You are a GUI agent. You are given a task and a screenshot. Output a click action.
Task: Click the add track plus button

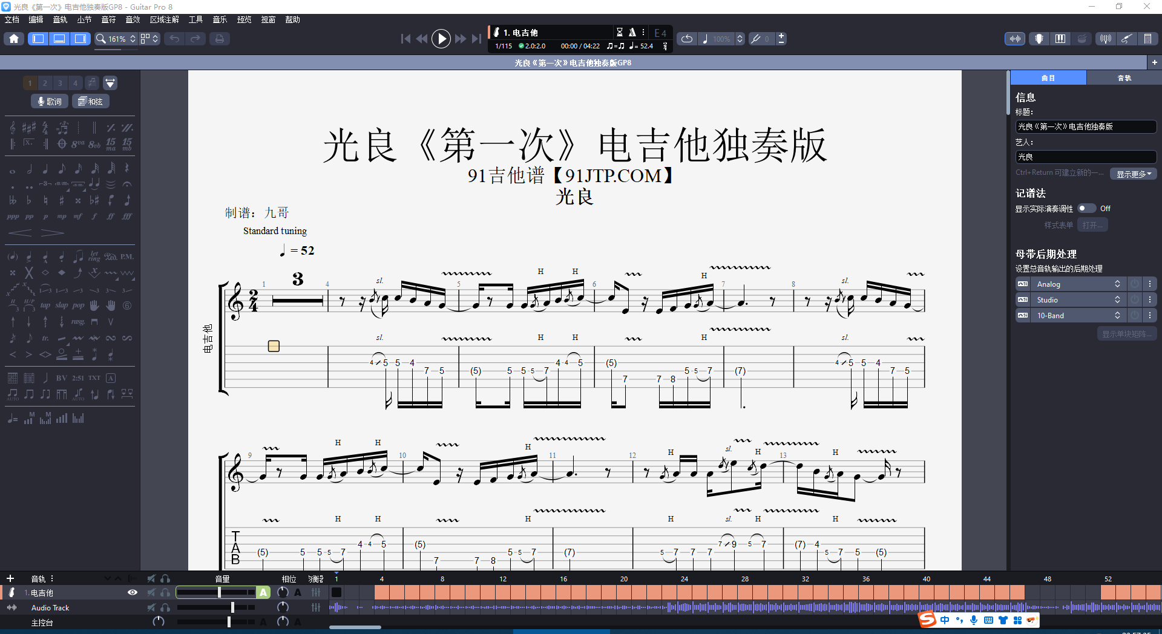(x=10, y=578)
